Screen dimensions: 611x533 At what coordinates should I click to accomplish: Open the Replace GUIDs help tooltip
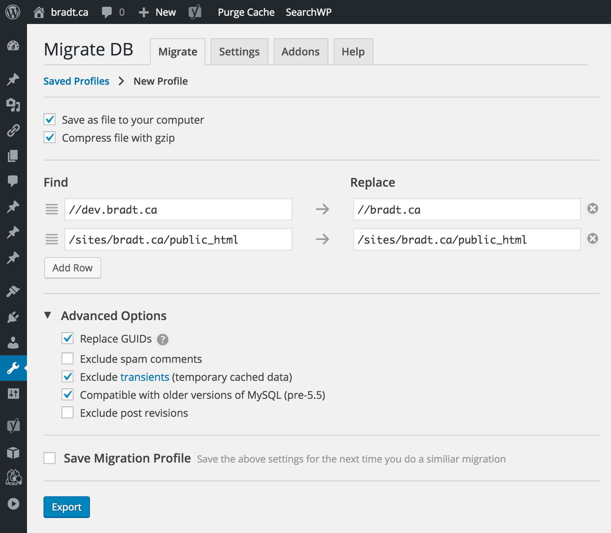pos(162,339)
